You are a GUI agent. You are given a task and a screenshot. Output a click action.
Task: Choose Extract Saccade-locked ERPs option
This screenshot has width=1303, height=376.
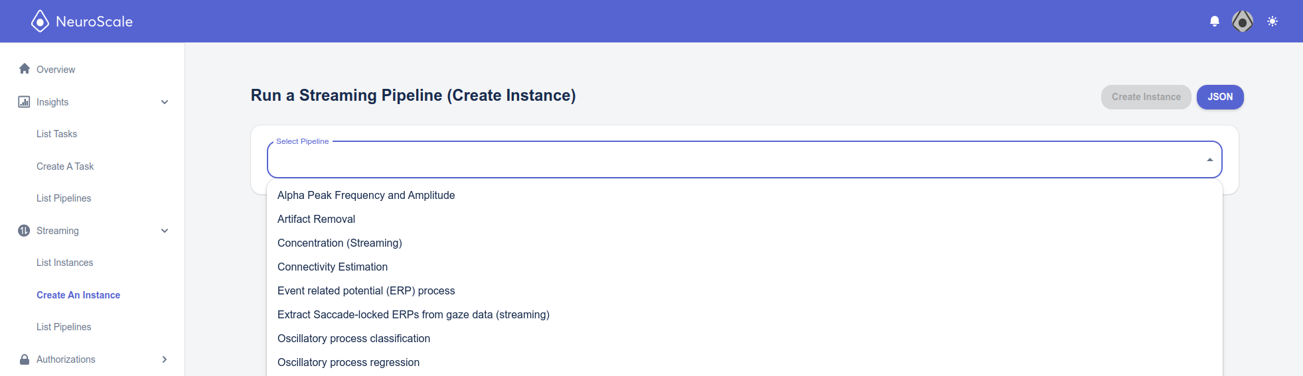click(744, 314)
